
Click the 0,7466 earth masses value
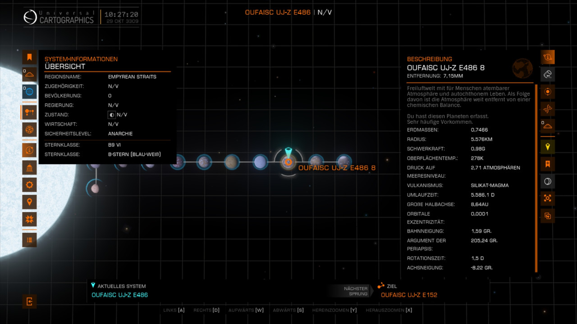coord(479,130)
